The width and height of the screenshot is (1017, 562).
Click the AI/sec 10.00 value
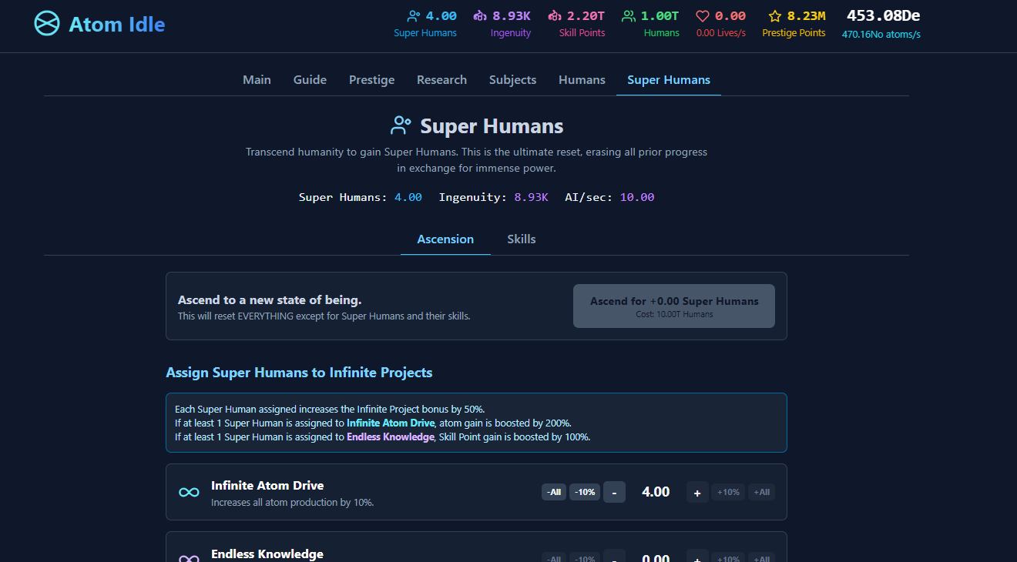637,197
